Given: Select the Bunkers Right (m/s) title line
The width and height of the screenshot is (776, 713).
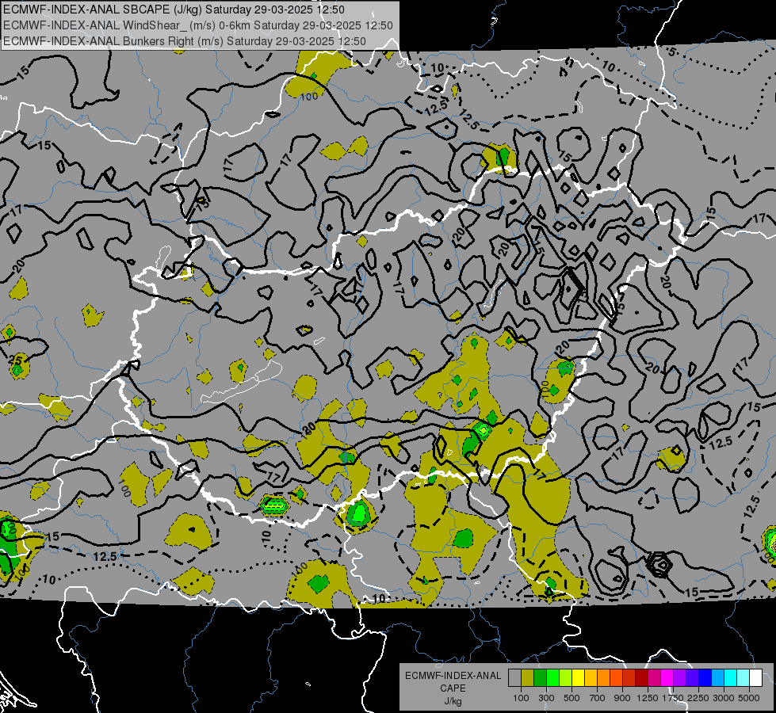Looking at the screenshot, I should pyautogui.click(x=185, y=41).
